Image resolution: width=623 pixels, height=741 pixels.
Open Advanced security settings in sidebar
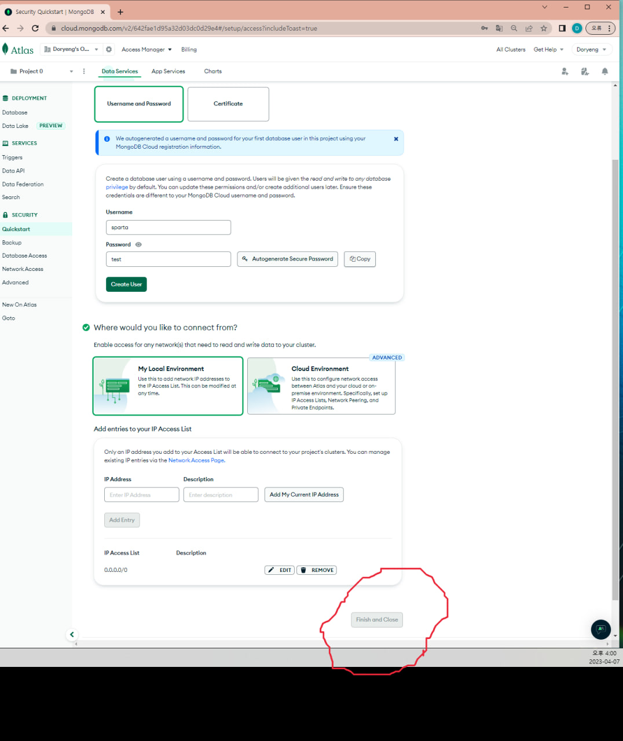[15, 283]
